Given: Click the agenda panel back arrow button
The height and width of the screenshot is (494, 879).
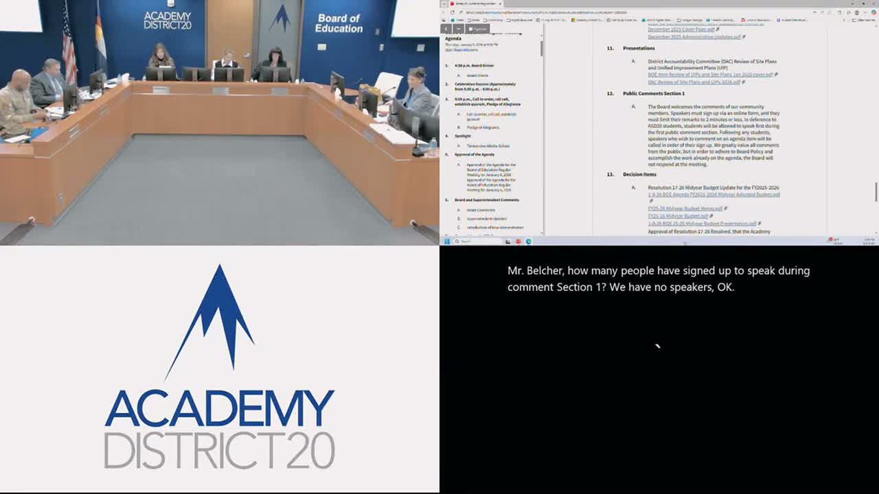Looking at the screenshot, I should (446, 29).
